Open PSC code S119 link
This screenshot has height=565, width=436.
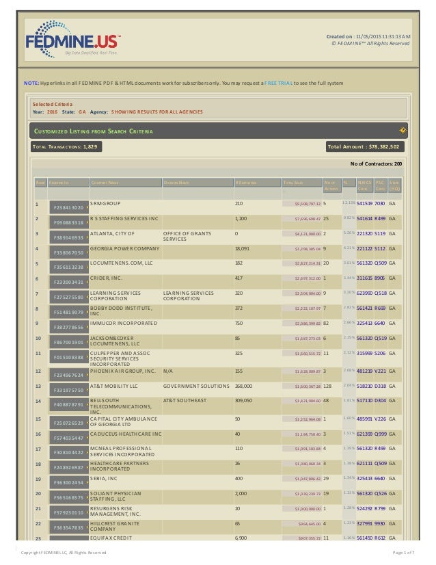click(380, 234)
